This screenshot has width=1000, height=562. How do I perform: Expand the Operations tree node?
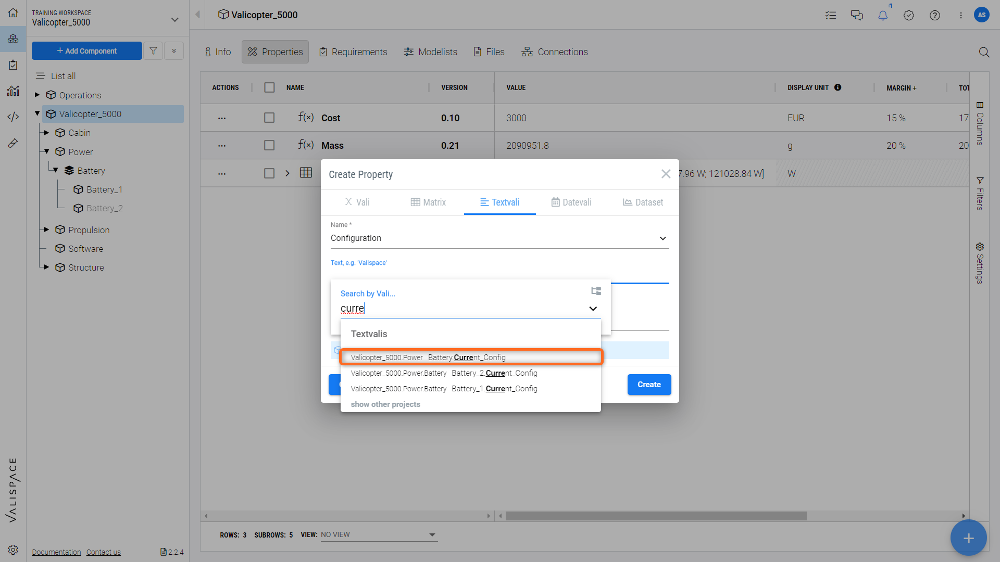coord(37,95)
